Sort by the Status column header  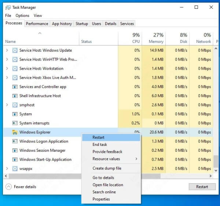tap(99, 38)
